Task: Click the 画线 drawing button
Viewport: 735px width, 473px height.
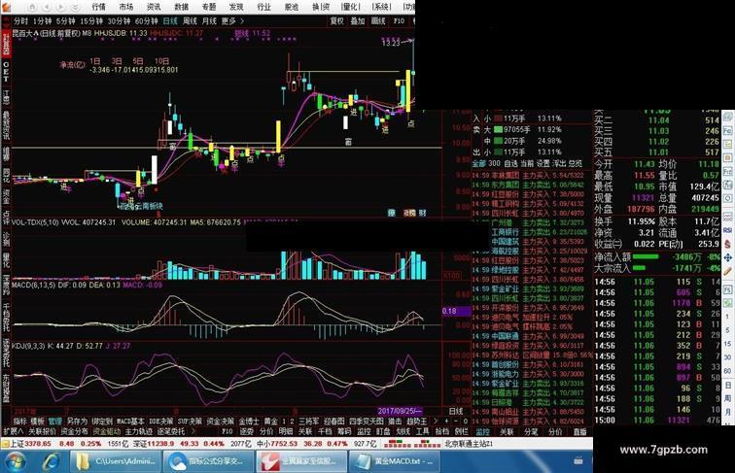Action: coord(378,21)
